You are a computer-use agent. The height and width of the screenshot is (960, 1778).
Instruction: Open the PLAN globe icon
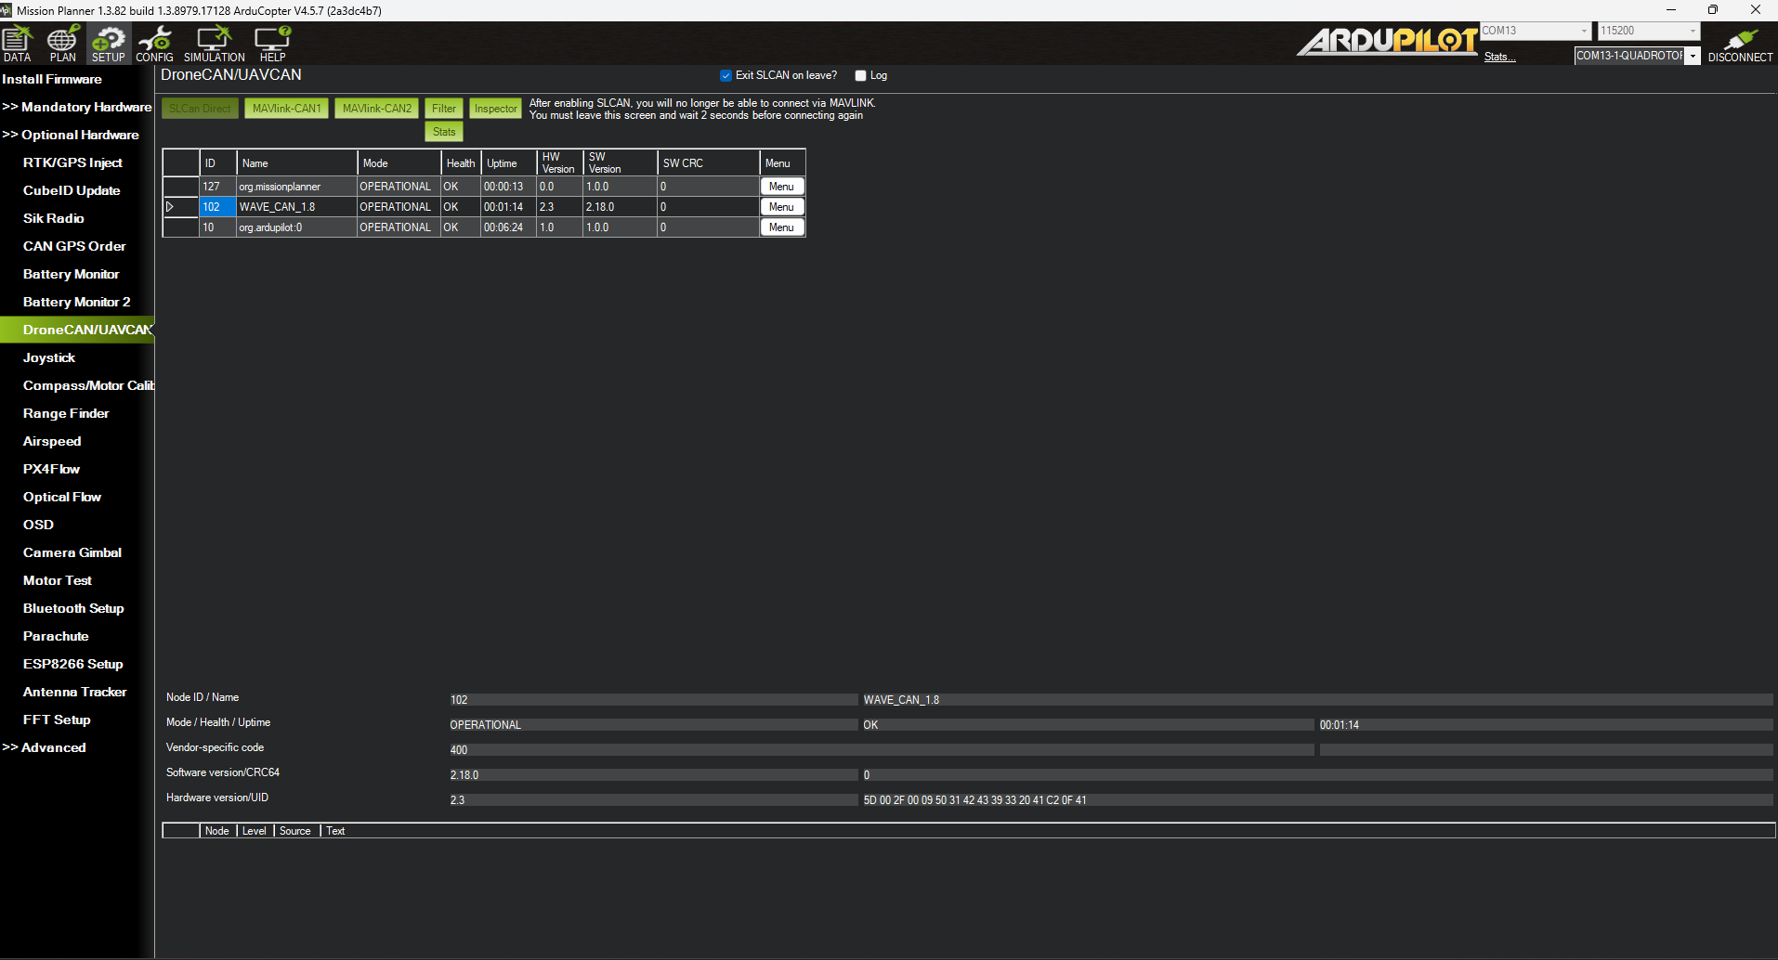[x=62, y=43]
